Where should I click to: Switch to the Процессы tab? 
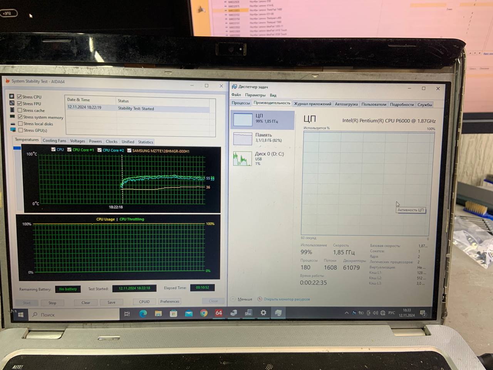pos(241,103)
